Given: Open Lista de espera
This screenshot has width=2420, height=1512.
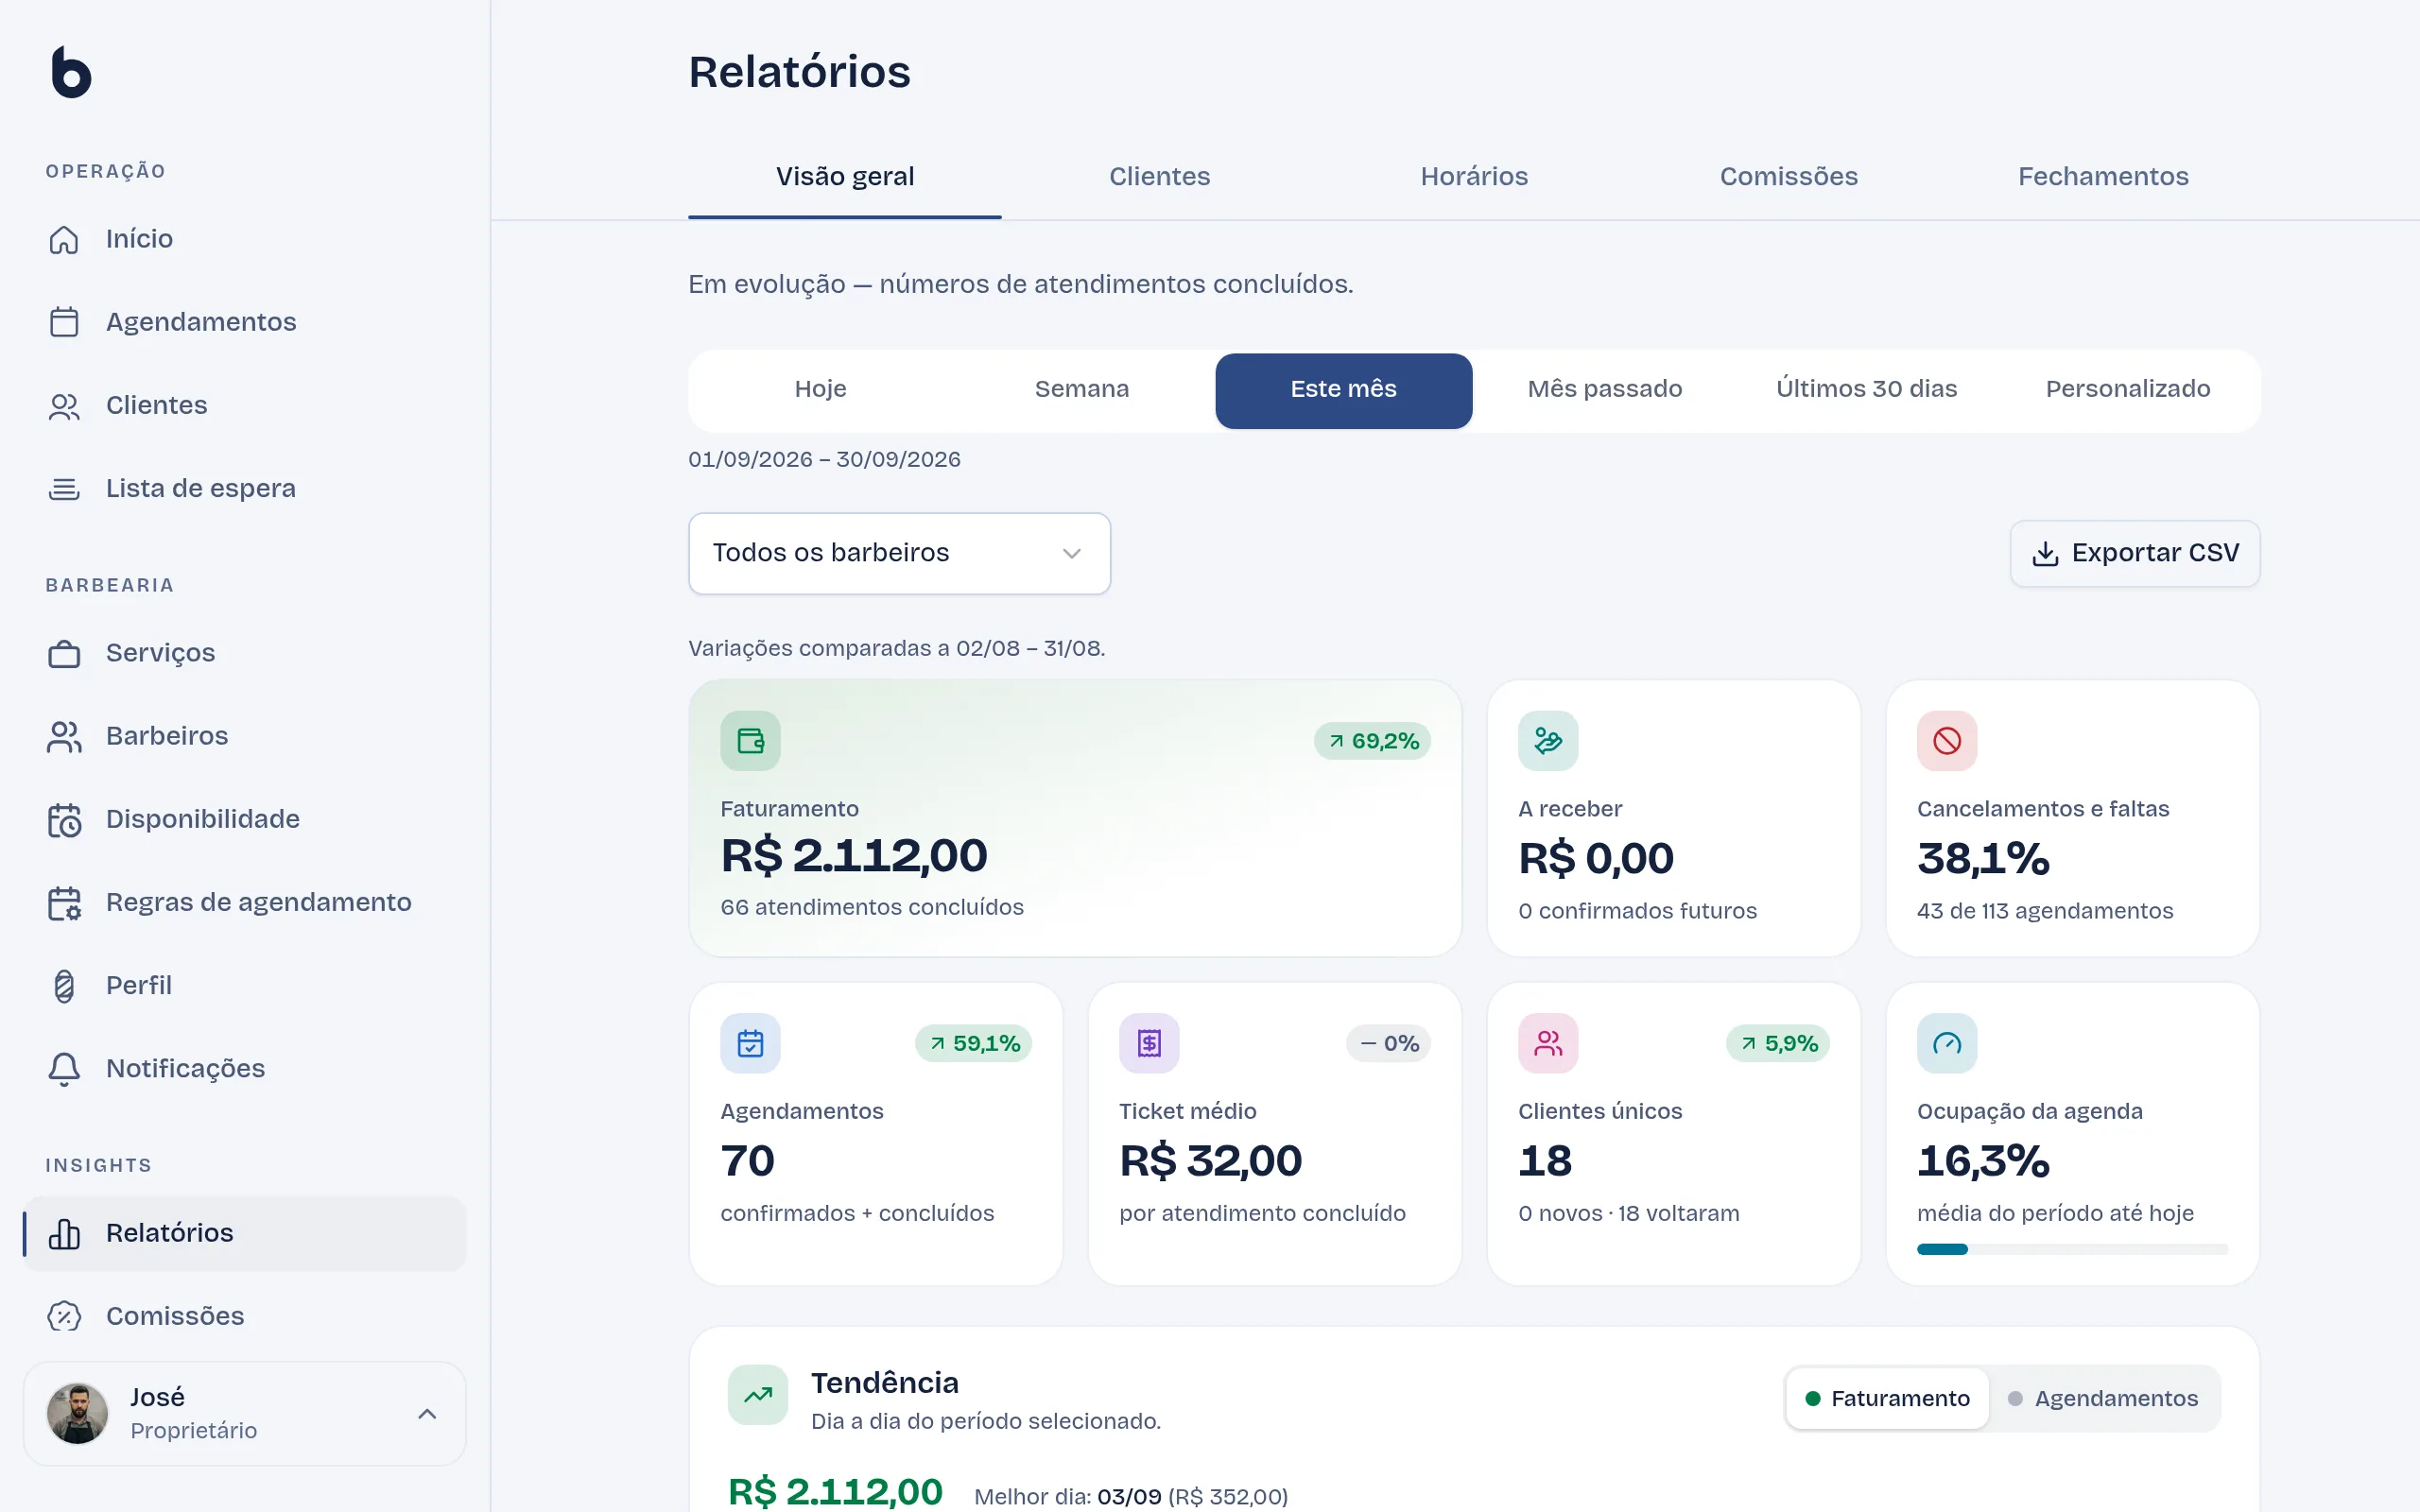Looking at the screenshot, I should click(245, 488).
